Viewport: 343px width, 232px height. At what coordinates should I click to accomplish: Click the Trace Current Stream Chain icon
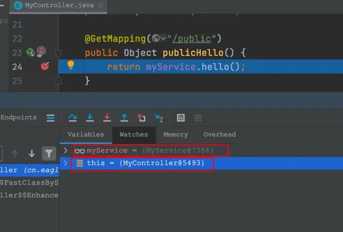(198, 118)
